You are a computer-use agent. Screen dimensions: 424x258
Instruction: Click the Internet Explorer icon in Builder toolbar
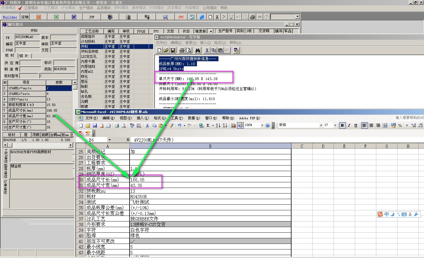coord(202,17)
